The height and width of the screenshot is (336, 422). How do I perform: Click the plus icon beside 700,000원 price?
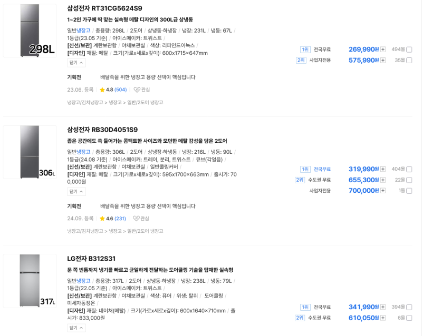383,191
